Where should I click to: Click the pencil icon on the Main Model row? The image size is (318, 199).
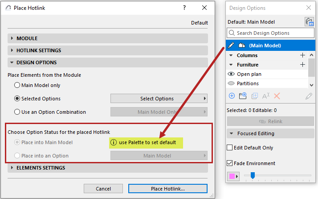231,46
